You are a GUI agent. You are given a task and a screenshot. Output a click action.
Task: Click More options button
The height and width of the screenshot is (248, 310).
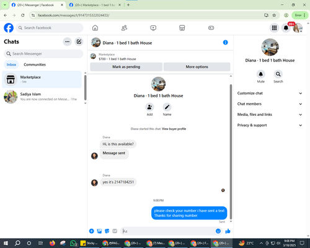[x=197, y=67]
